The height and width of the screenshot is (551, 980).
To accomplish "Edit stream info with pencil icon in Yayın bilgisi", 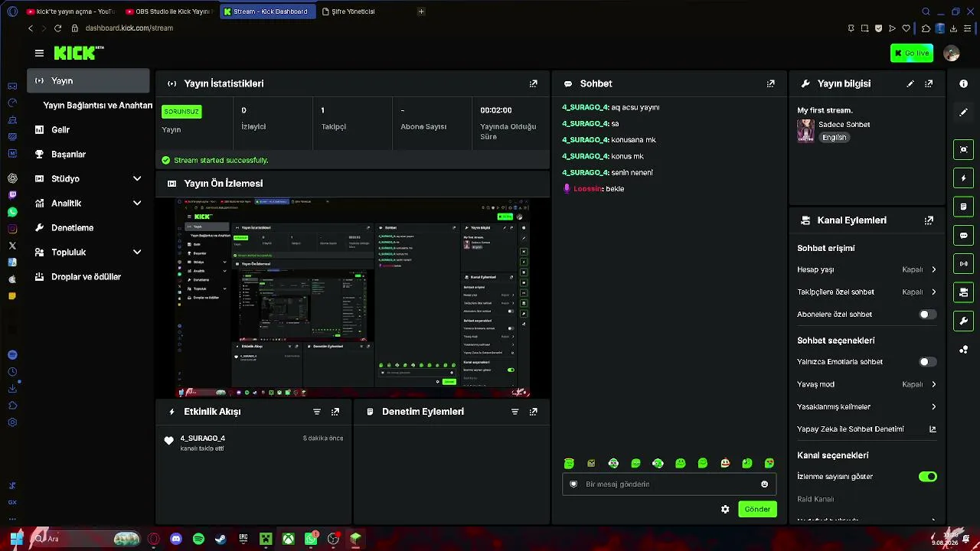I will click(x=910, y=83).
